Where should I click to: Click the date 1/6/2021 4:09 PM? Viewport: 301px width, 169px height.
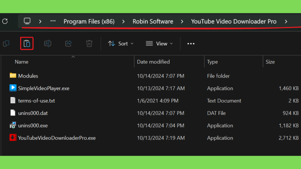click(x=158, y=101)
